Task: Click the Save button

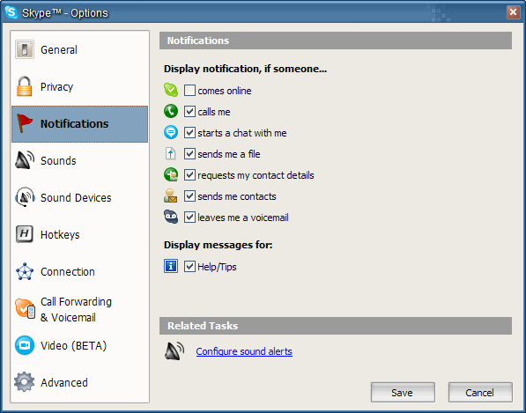Action: point(403,392)
